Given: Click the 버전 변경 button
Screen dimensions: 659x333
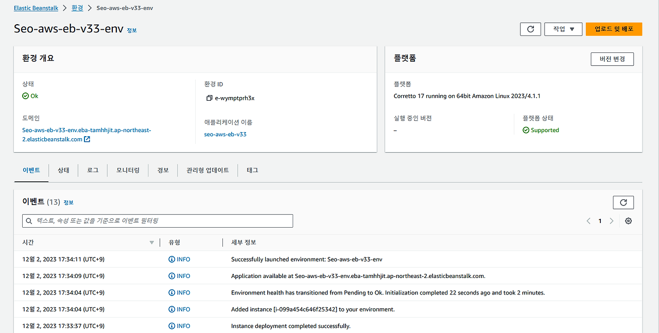Looking at the screenshot, I should click(612, 59).
